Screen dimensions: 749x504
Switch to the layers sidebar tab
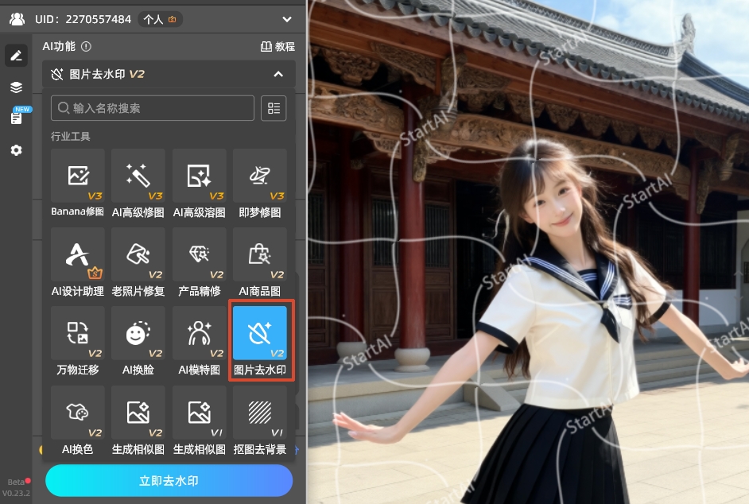click(x=16, y=87)
